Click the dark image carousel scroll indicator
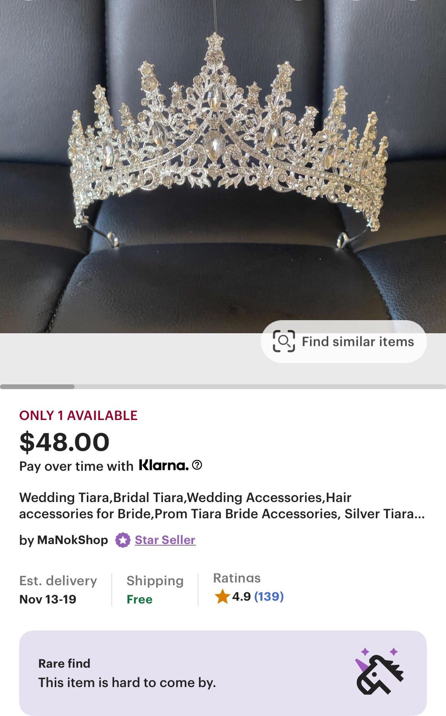446x716 pixels. [37, 387]
